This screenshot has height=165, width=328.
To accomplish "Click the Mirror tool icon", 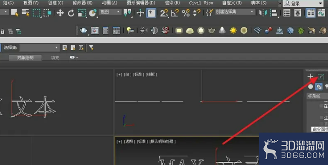I will click(x=263, y=13).
